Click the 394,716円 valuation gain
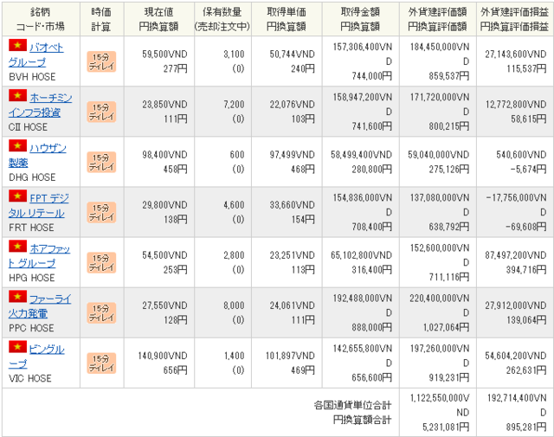554x437 pixels. pos(526,270)
